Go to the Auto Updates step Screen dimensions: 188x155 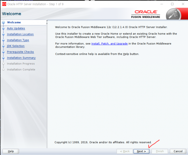pos(16,28)
